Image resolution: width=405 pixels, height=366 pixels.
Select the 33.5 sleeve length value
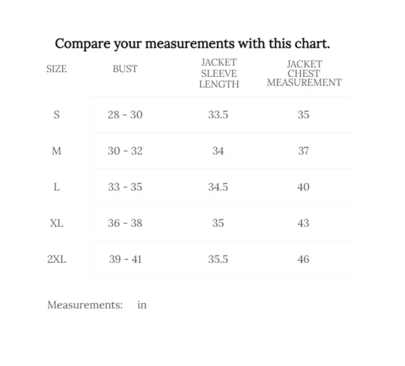click(x=218, y=114)
